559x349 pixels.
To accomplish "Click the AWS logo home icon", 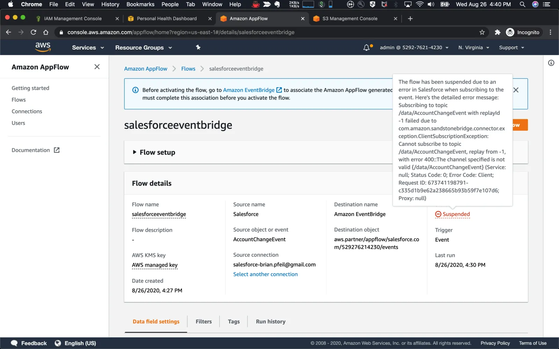I will point(43,47).
